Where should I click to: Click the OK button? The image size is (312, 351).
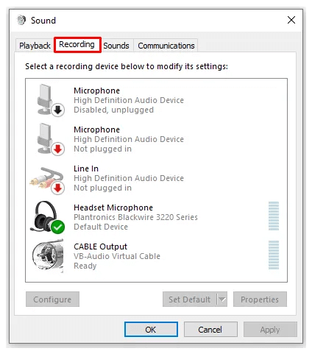click(x=151, y=330)
